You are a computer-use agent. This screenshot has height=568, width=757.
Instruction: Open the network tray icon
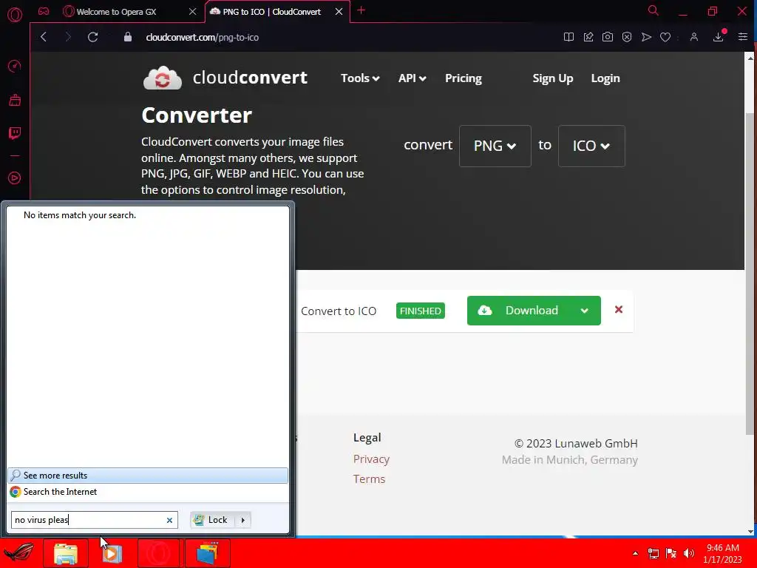coord(654,553)
